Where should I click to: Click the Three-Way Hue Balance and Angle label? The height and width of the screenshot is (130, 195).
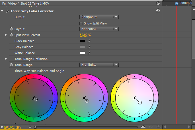[x=39, y=71]
